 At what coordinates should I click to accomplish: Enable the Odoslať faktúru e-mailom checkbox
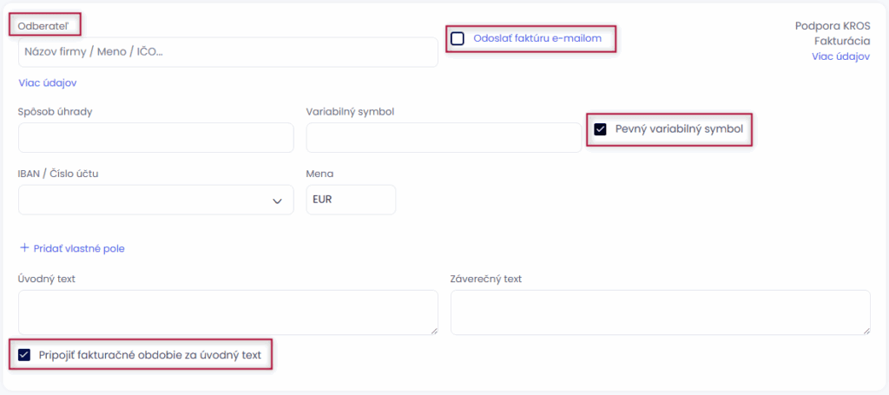click(x=458, y=38)
